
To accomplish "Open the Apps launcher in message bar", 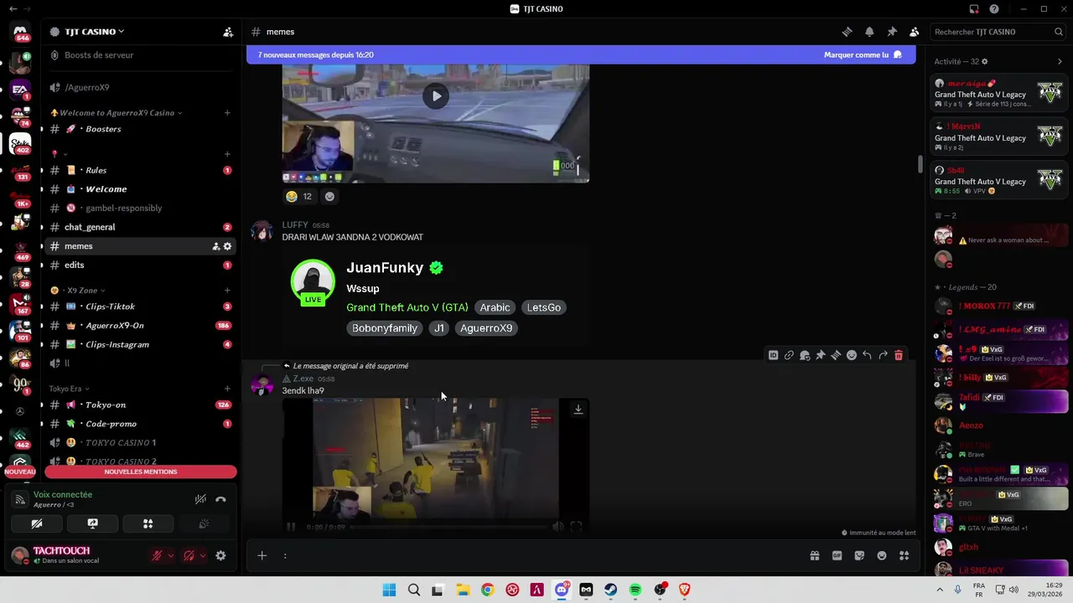I will tap(904, 555).
